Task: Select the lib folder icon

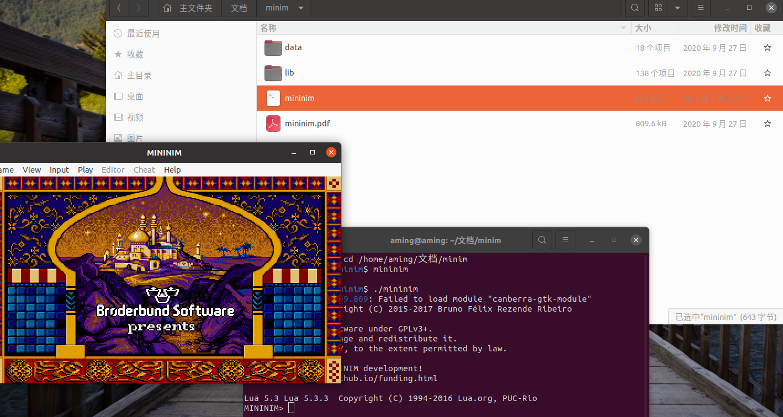Action: point(273,73)
